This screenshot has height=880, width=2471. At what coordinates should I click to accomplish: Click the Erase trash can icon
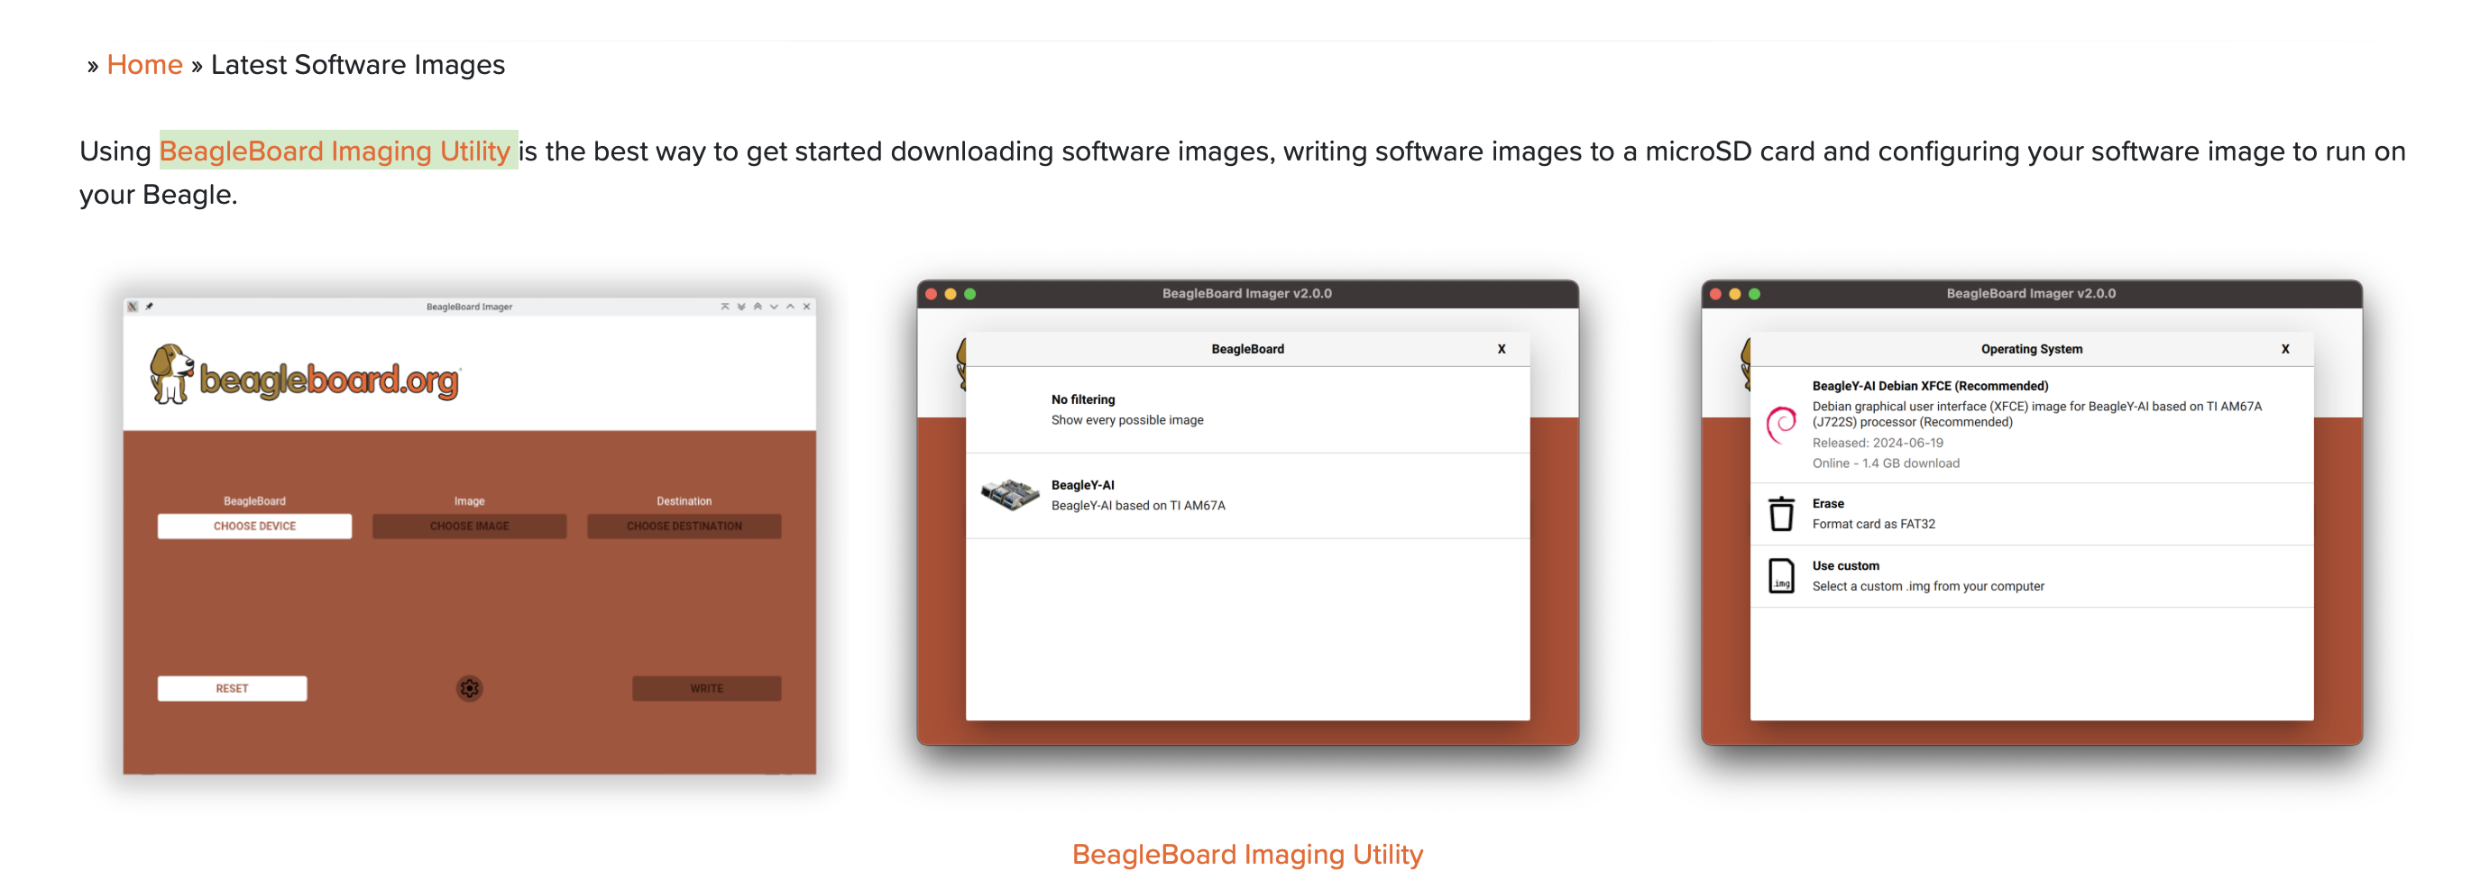tap(1781, 514)
